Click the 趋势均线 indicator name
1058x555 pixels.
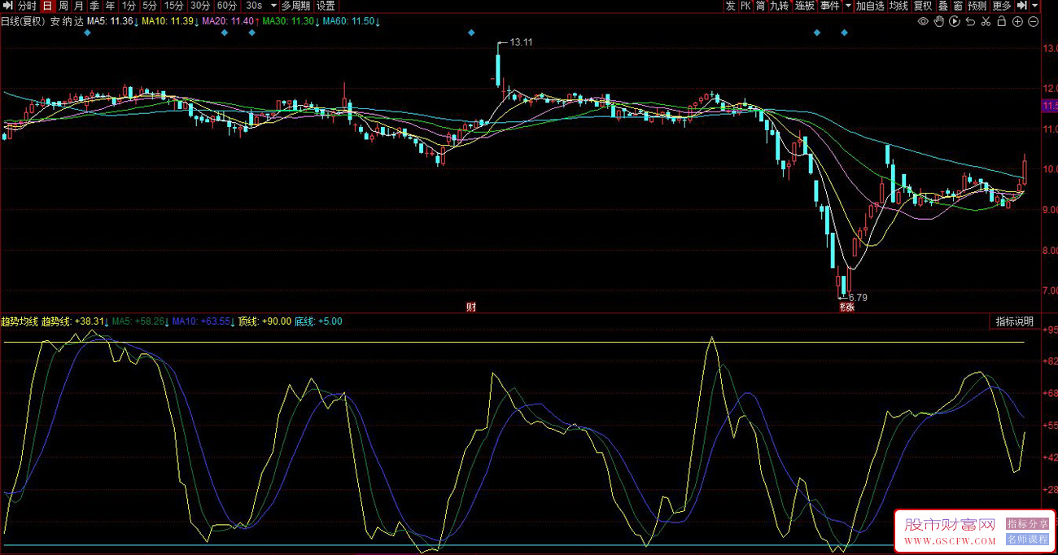click(x=20, y=321)
